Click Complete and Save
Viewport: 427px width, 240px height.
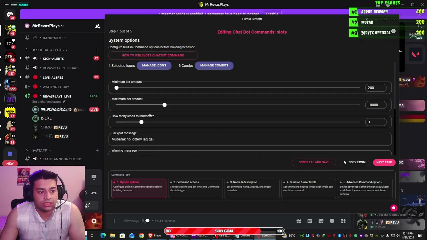(x=314, y=162)
